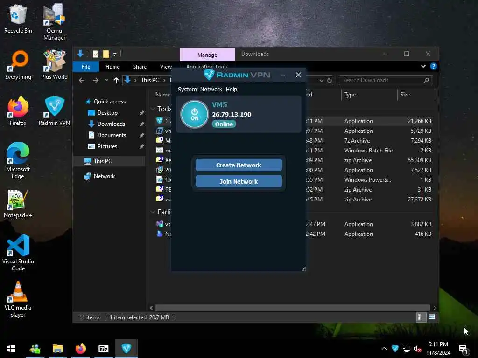Open the address bar history dropdown
Screen dimensions: 478x358
pyautogui.click(x=321, y=80)
